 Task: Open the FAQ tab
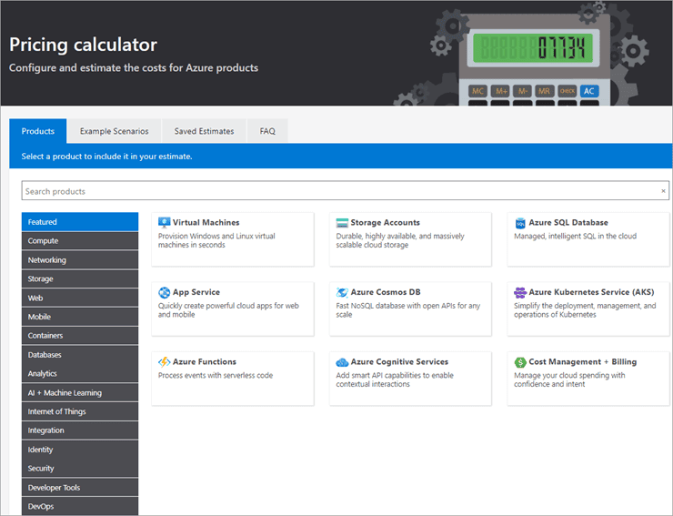(x=267, y=131)
